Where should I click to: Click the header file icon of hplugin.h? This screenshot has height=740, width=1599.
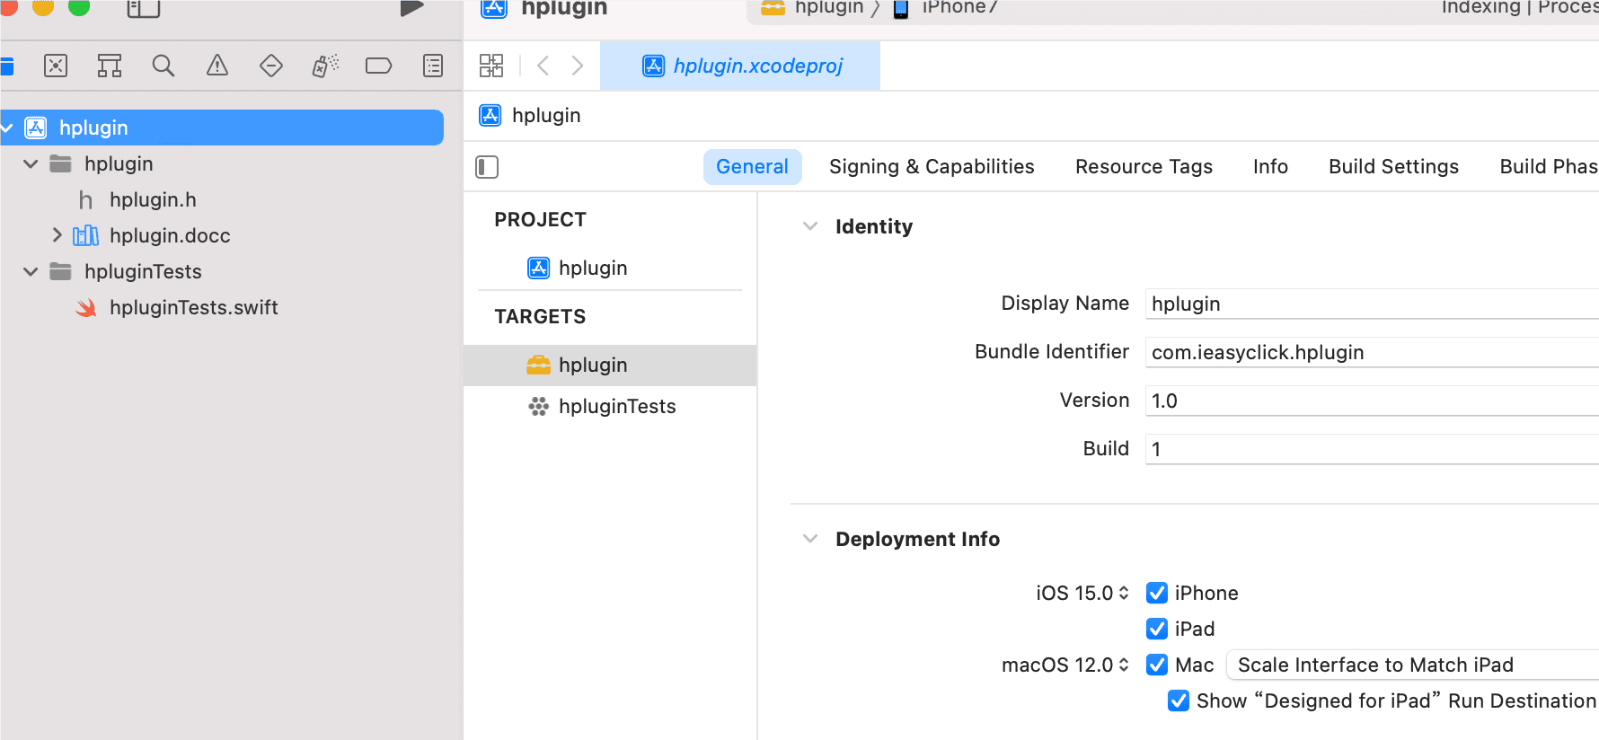pyautogui.click(x=86, y=199)
